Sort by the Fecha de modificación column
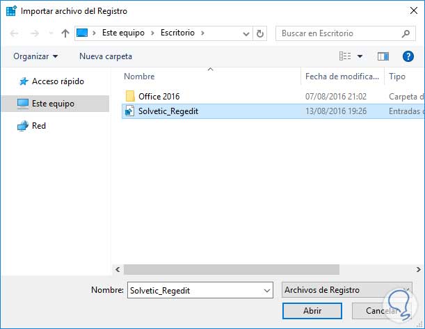The height and width of the screenshot is (329, 425). [x=342, y=77]
